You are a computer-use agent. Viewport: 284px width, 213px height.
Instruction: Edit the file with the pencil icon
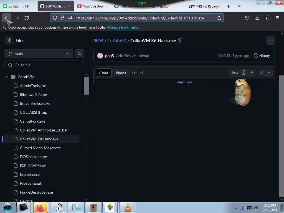pyautogui.click(x=261, y=73)
